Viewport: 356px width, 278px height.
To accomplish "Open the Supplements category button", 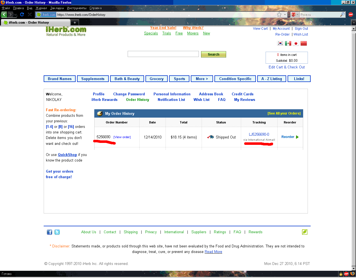I will 93,79.
